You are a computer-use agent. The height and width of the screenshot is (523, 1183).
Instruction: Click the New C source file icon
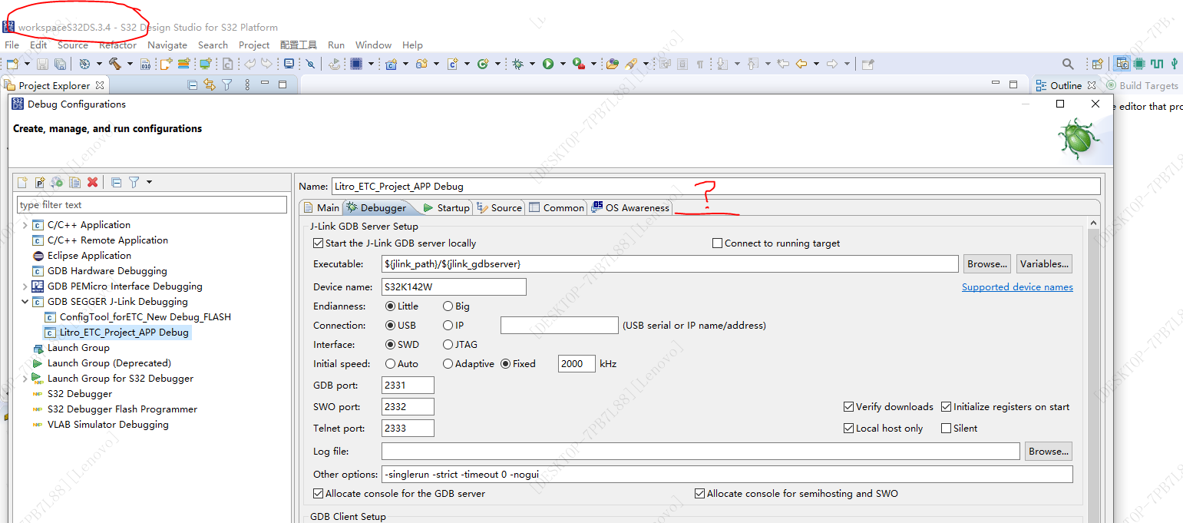453,64
